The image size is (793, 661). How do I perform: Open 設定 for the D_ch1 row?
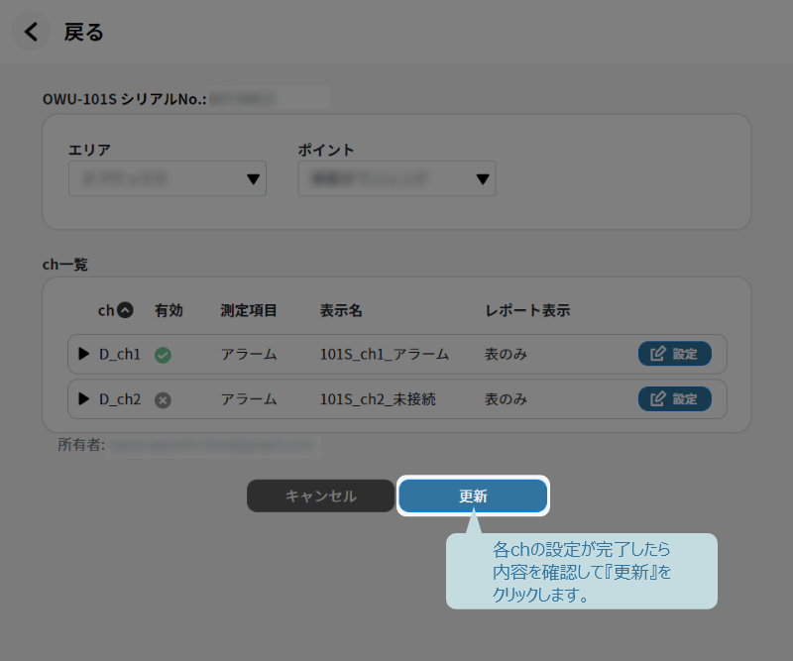point(675,354)
